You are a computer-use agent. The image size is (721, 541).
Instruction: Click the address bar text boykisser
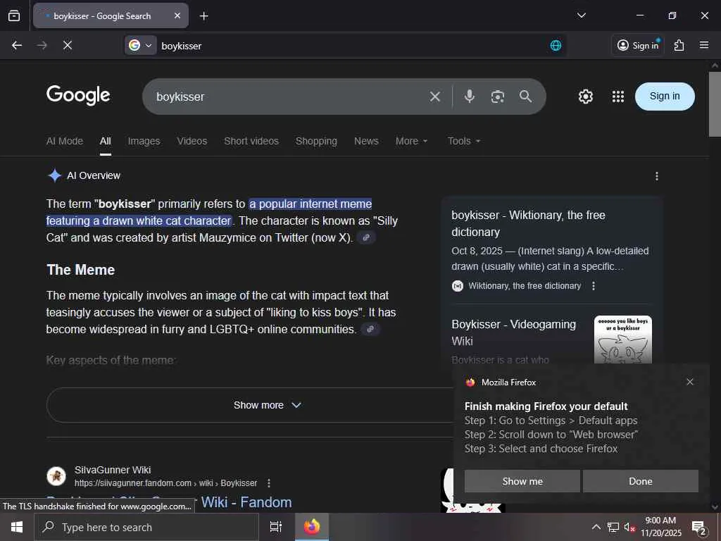[x=181, y=46]
